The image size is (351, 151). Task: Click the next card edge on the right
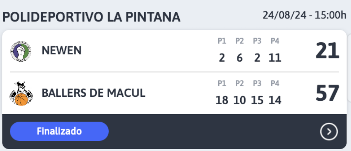[x=350, y=67]
